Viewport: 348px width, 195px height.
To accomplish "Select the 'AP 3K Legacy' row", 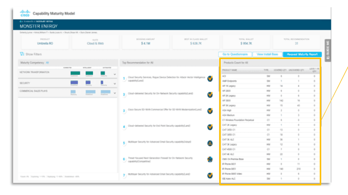I will [270, 106].
